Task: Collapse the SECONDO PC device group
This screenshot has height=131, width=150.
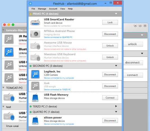Action: (x=116, y=66)
